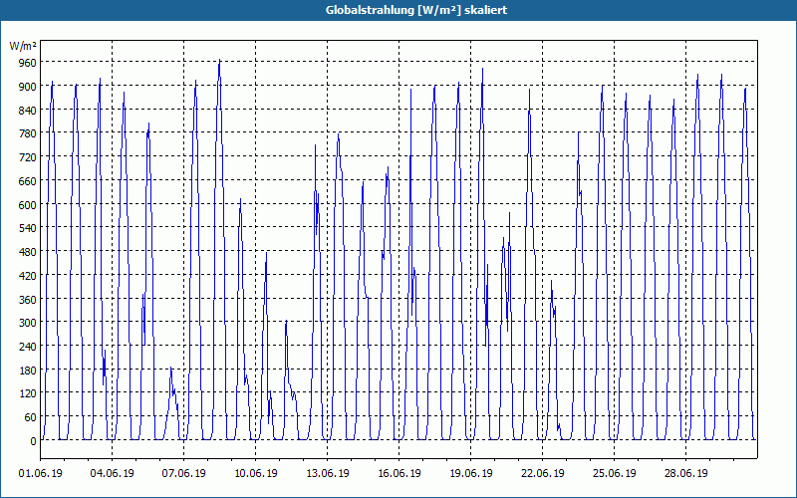Screen dimensions: 797x498
Task: Click the 240 y-axis label
Action: point(28,347)
